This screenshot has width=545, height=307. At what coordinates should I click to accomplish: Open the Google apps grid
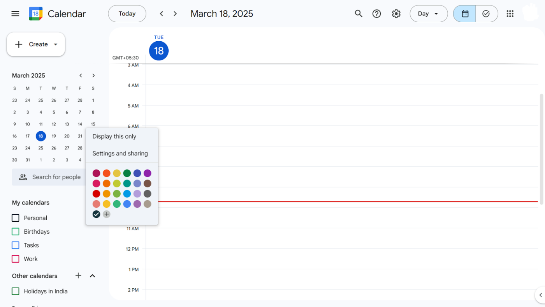[510, 14]
